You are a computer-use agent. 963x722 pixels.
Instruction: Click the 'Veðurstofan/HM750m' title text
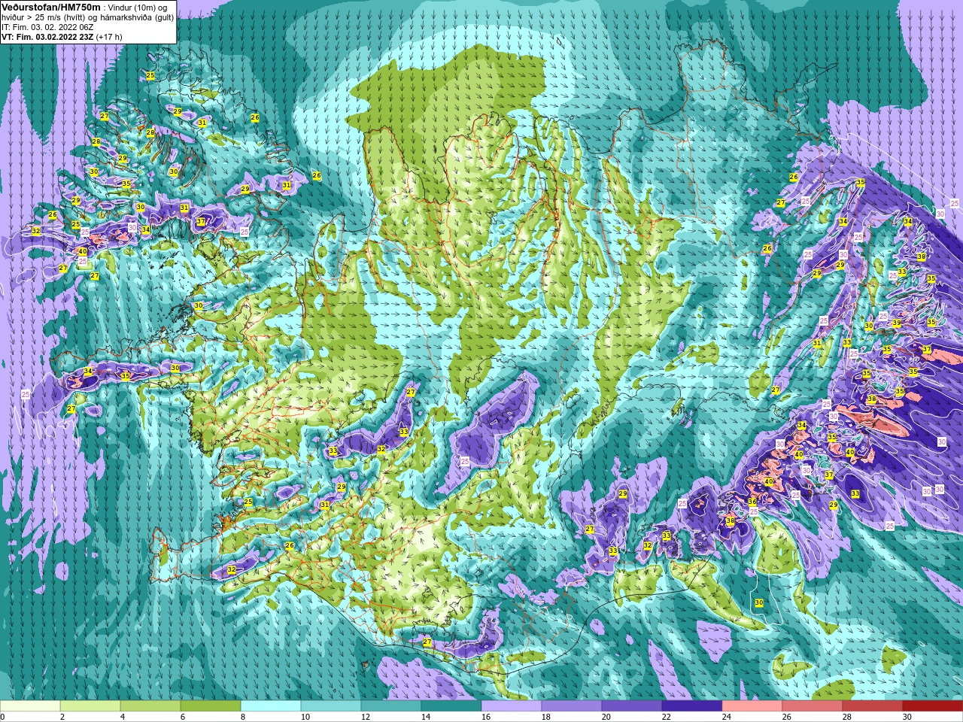coord(50,7)
